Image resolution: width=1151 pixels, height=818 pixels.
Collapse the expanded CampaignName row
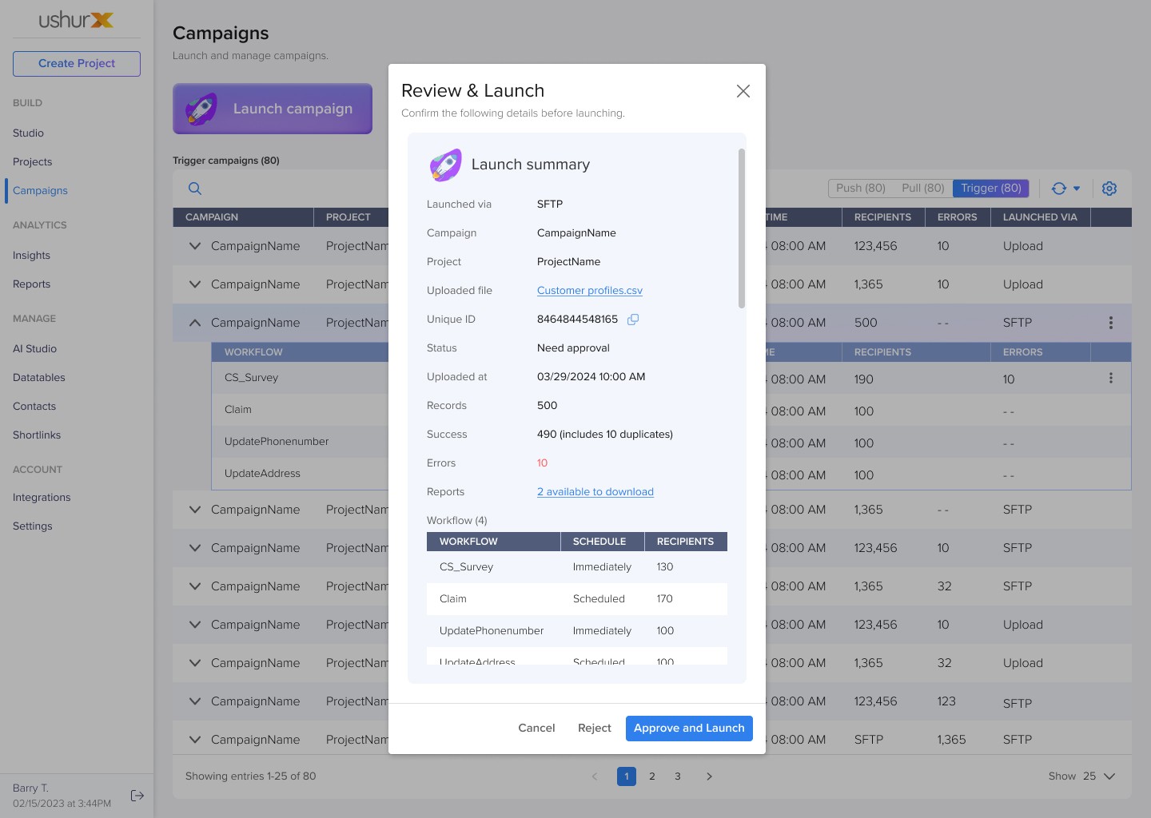[x=195, y=323]
